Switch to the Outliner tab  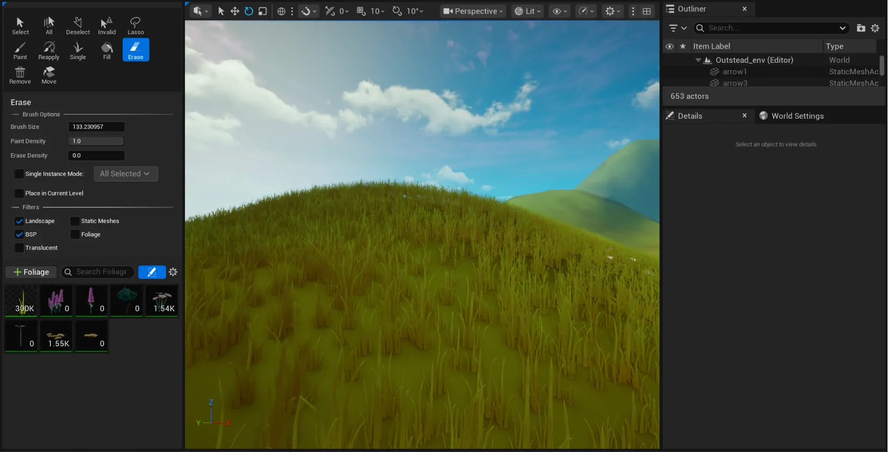click(692, 9)
